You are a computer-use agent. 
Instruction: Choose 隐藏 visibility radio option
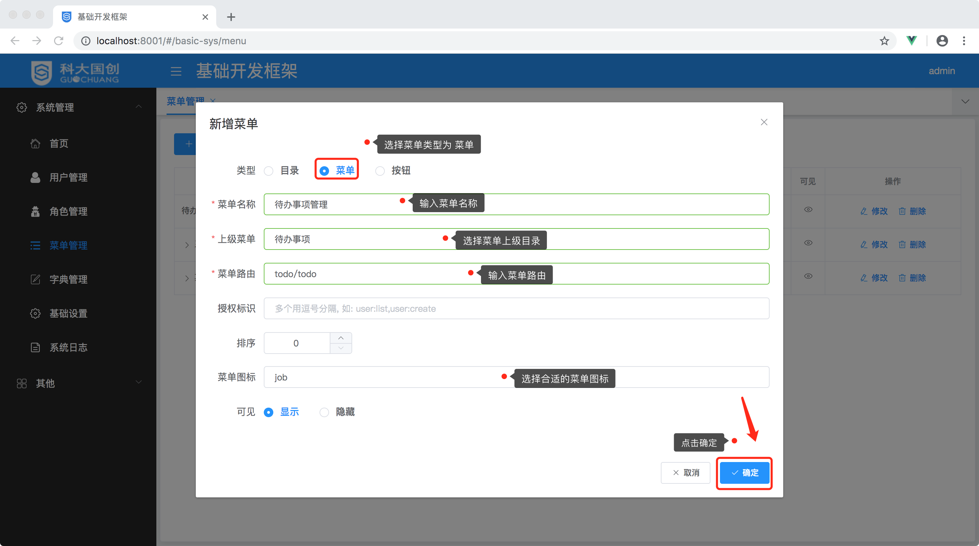tap(324, 412)
